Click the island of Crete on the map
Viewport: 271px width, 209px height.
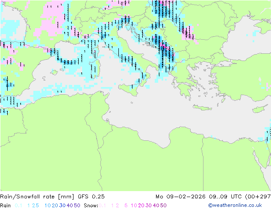(x=202, y=107)
